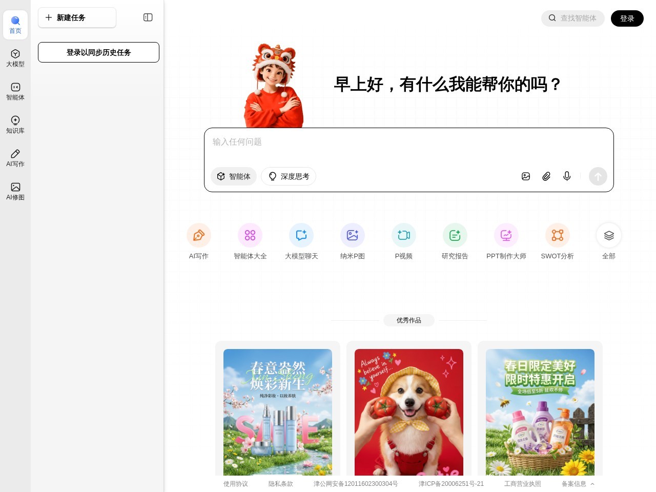
Task: Open the 隐私条款 link
Action: (280, 483)
